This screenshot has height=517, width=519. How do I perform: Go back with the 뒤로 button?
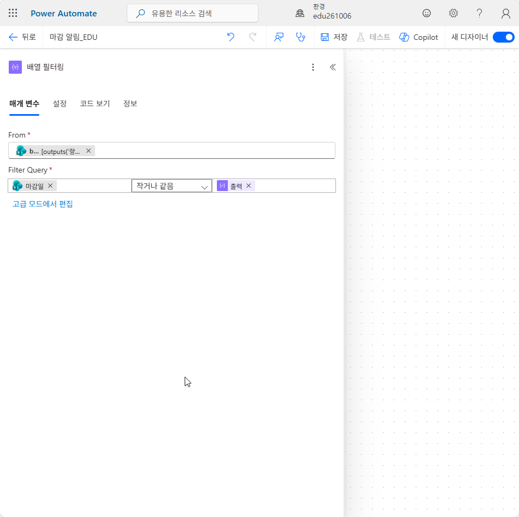pyautogui.click(x=22, y=37)
